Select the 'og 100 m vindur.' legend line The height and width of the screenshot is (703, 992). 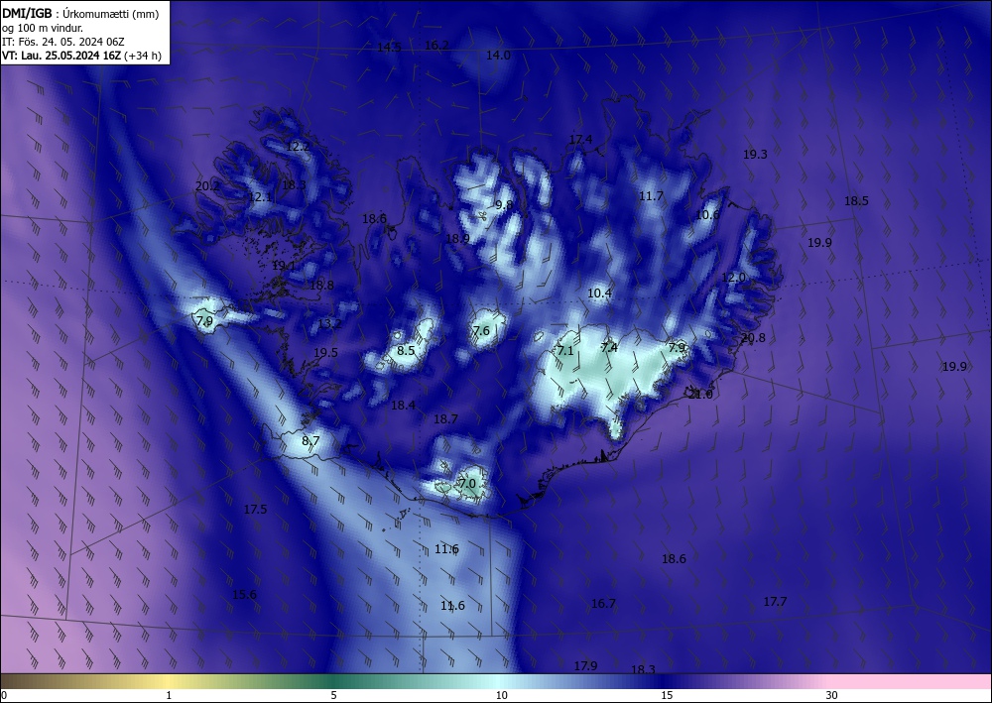tap(43, 27)
